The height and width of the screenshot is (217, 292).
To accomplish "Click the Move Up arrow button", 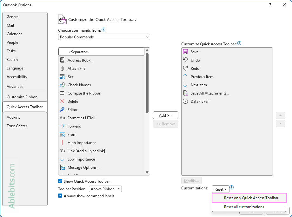I will coord(281,115).
